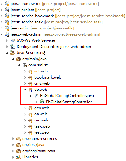The image size is (126, 161).
Task: Expand the jeesz-utils project node
Action: pyautogui.click(x=1, y=28)
